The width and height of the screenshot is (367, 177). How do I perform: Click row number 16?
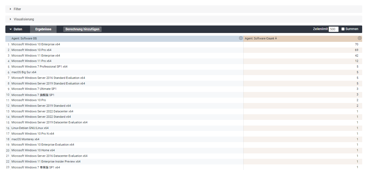click(8, 128)
